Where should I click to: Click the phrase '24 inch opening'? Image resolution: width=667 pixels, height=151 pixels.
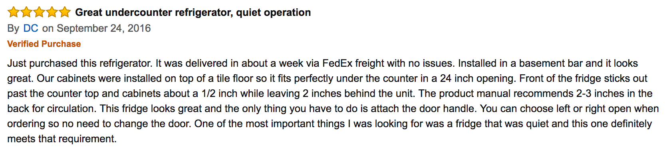(478, 79)
